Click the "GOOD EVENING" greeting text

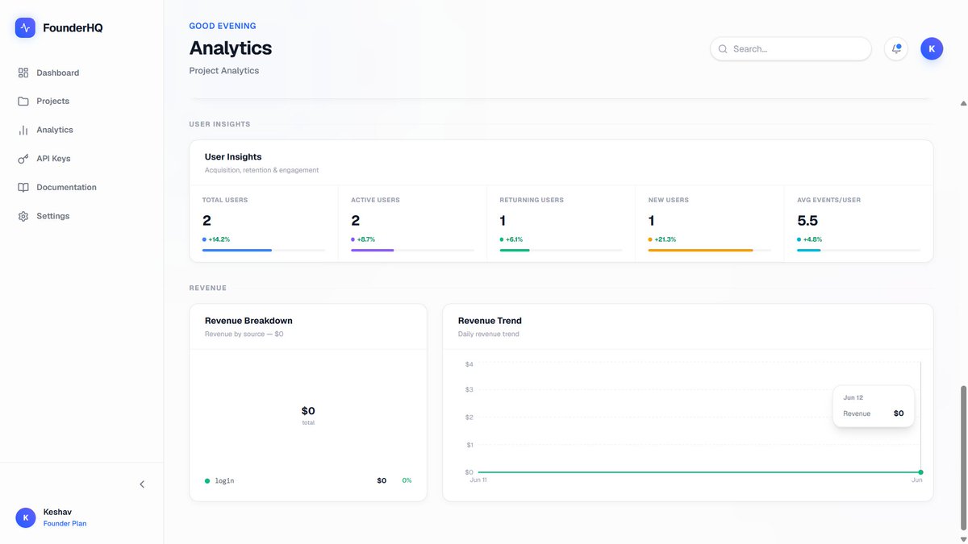[223, 26]
